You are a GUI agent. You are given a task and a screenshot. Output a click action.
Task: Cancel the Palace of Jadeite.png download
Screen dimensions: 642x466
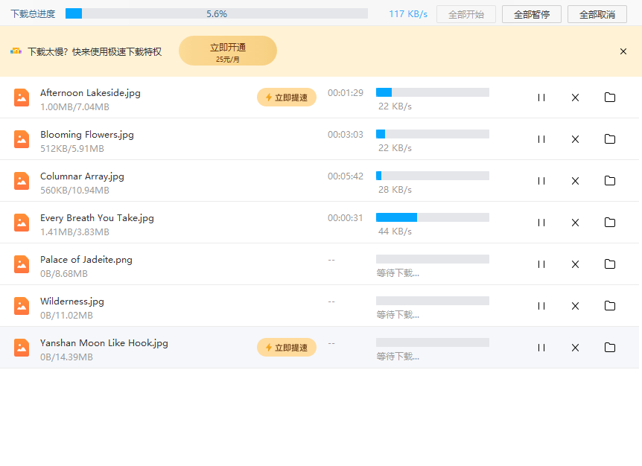pos(575,264)
